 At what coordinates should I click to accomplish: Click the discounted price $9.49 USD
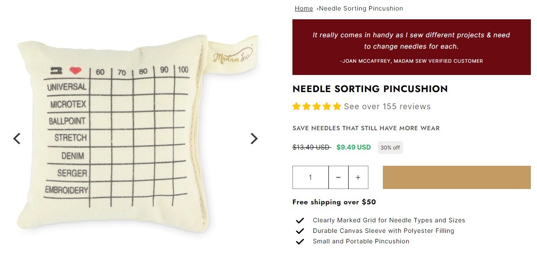point(353,147)
